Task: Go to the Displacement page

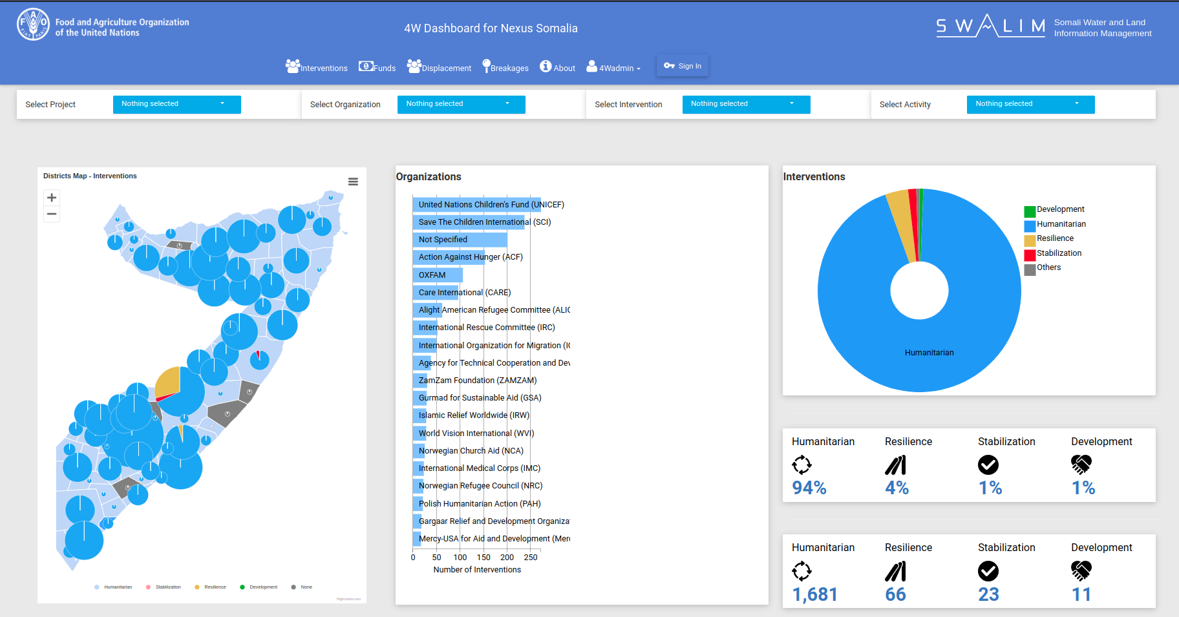Action: 439,67
